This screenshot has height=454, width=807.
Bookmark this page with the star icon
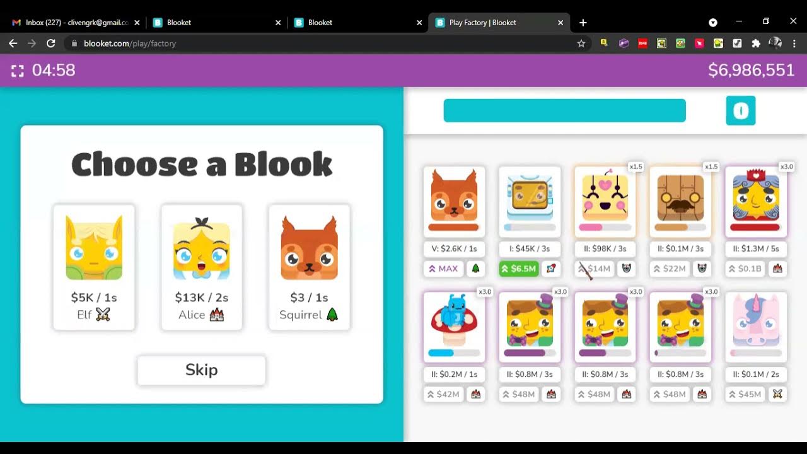point(581,44)
